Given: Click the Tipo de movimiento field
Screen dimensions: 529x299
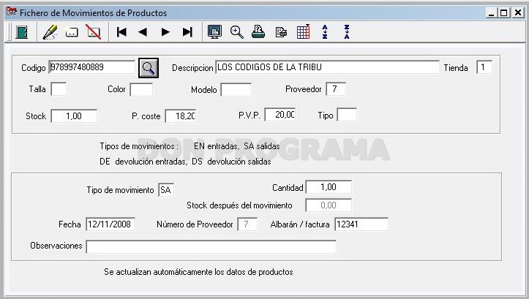Looking at the screenshot, I should coord(166,190).
